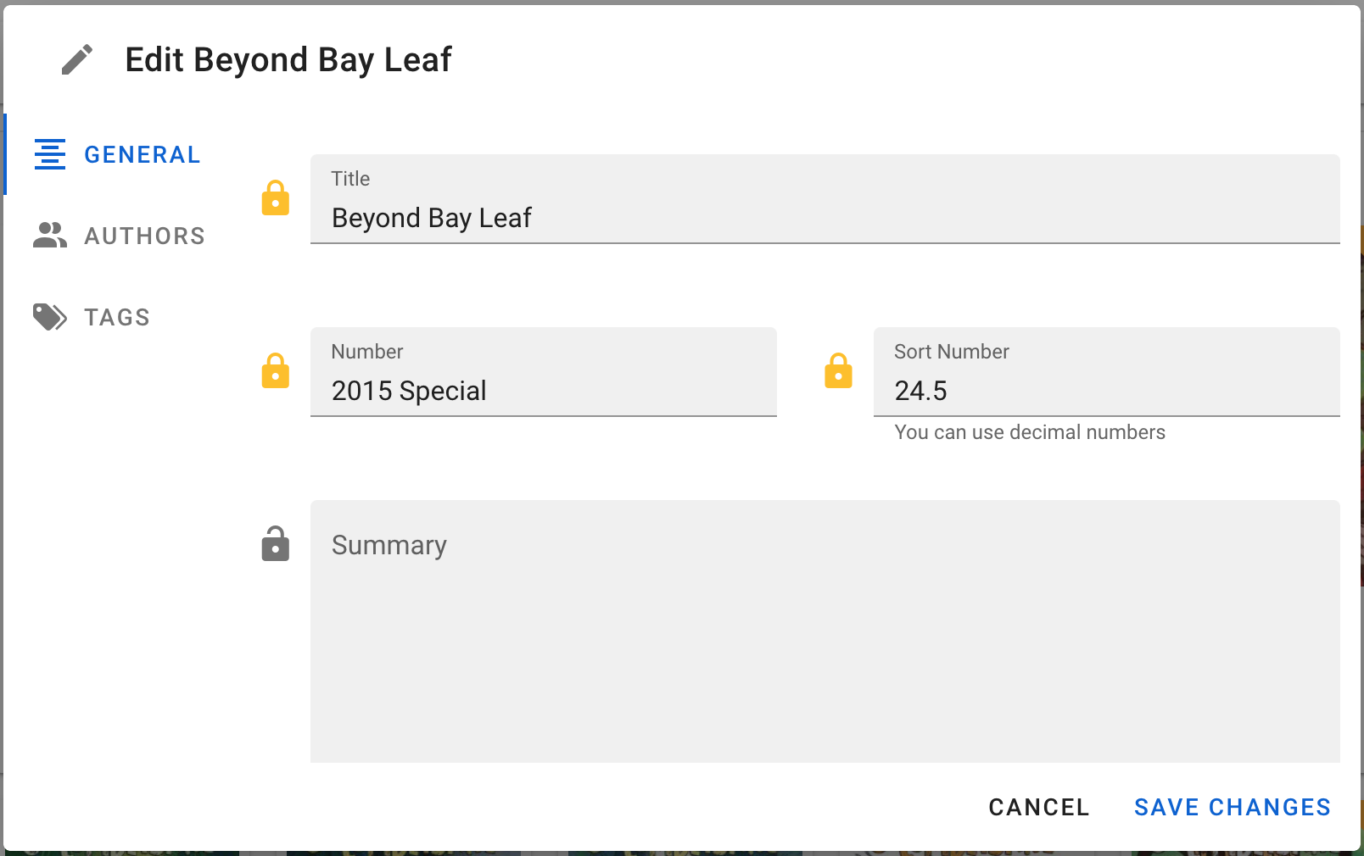This screenshot has height=856, width=1364.
Task: Click the decimal numbers hint text
Action: pos(1030,432)
